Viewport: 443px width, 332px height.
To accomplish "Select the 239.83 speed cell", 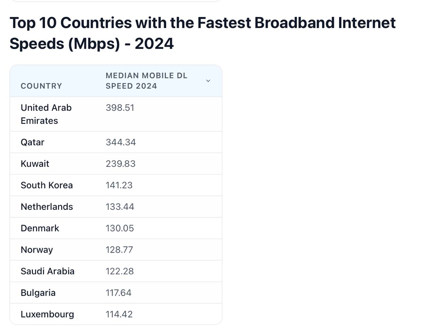I will [120, 164].
